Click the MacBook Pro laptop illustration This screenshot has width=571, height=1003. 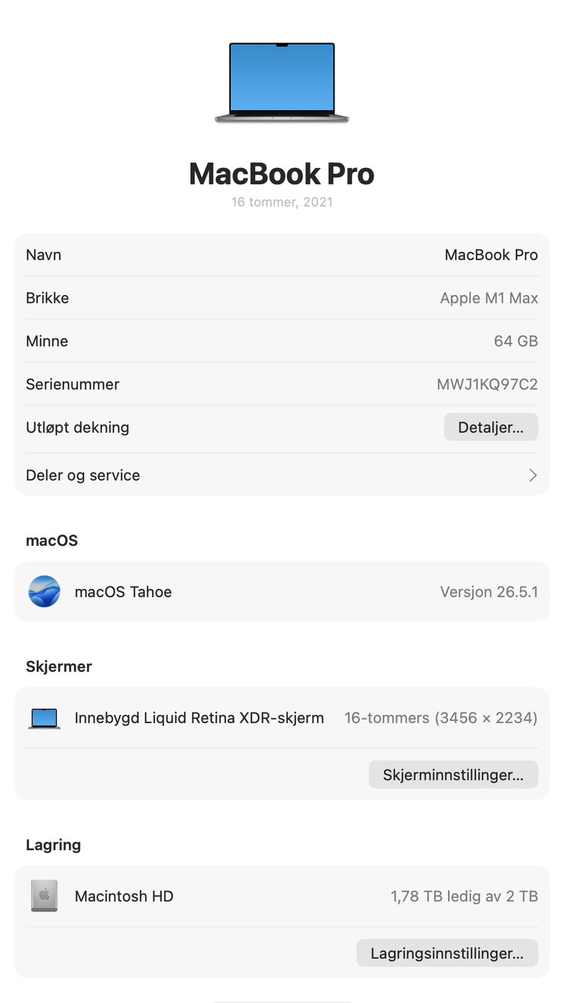(x=282, y=82)
